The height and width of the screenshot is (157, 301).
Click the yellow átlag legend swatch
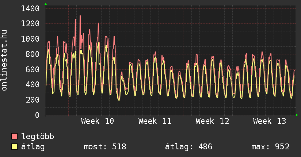pyautogui.click(x=15, y=147)
